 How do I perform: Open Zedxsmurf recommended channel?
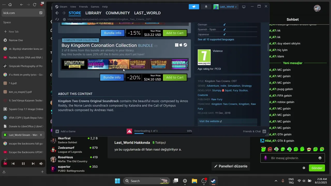click(x=74, y=150)
